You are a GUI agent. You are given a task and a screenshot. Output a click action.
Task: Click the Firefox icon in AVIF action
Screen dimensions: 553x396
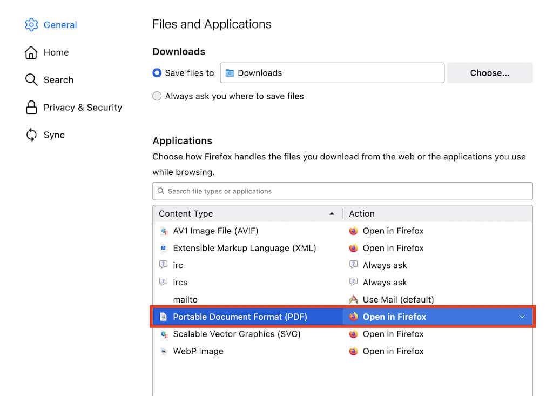click(x=354, y=231)
